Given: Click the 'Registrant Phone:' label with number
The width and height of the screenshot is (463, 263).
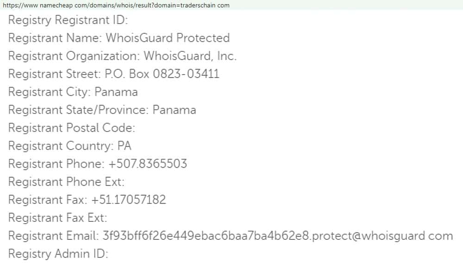Looking at the screenshot, I should (x=54, y=164).
